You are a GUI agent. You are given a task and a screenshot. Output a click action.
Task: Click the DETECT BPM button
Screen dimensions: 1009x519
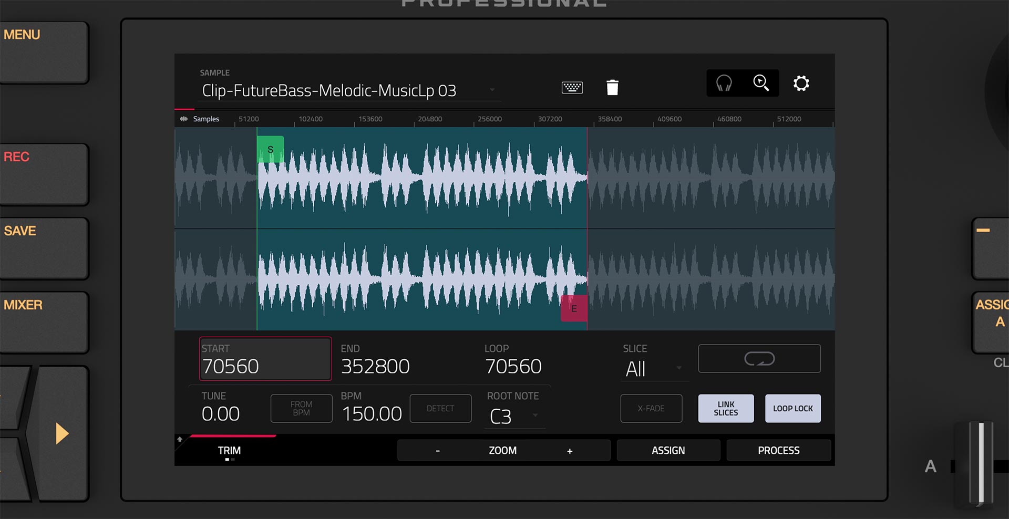[x=440, y=408]
